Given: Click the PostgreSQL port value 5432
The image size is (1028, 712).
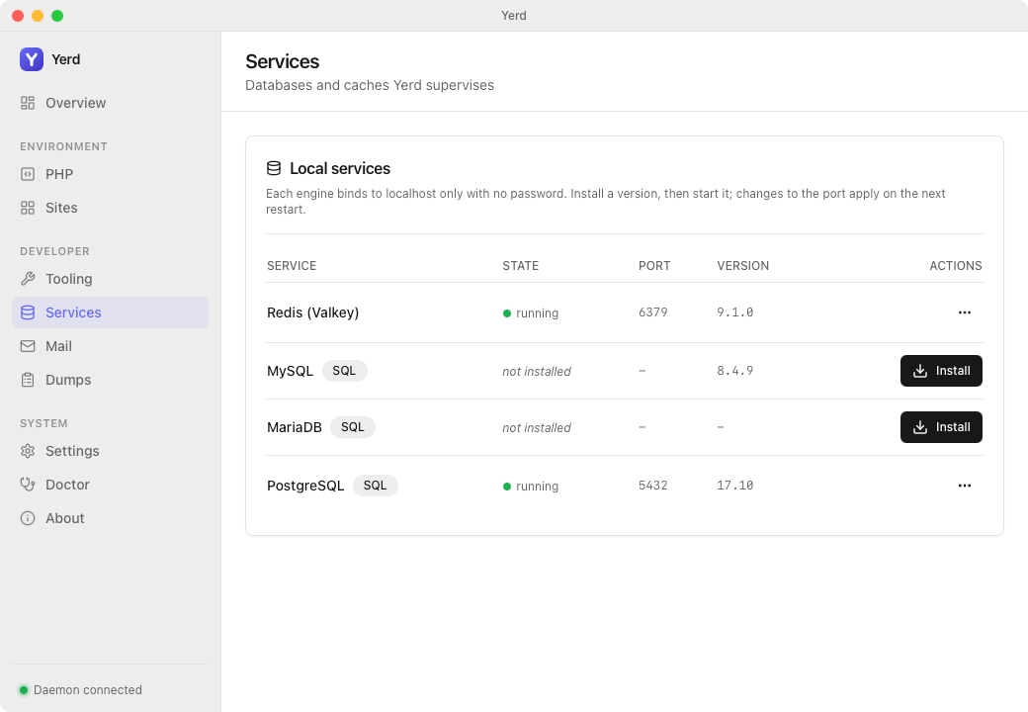Looking at the screenshot, I should click(653, 486).
